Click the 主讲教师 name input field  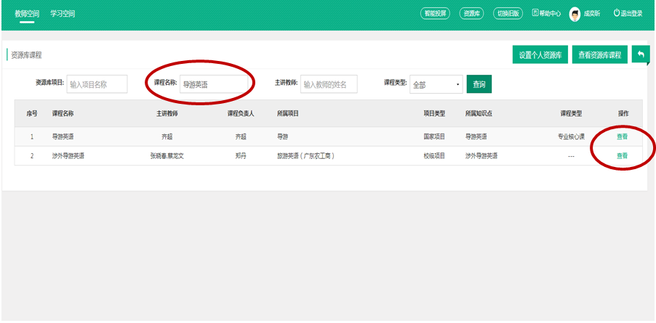[329, 84]
